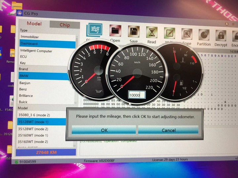Select model 35160WT (mode 2)
238x178 pixels.
(42, 142)
